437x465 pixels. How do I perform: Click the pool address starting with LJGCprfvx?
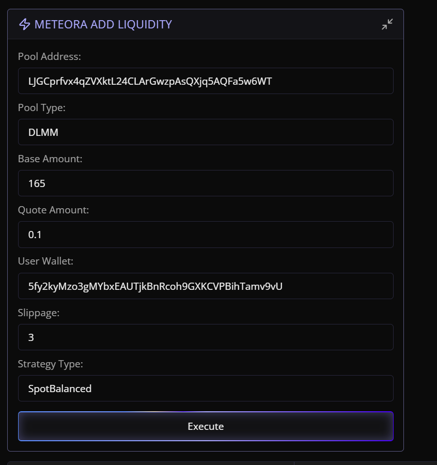click(149, 81)
